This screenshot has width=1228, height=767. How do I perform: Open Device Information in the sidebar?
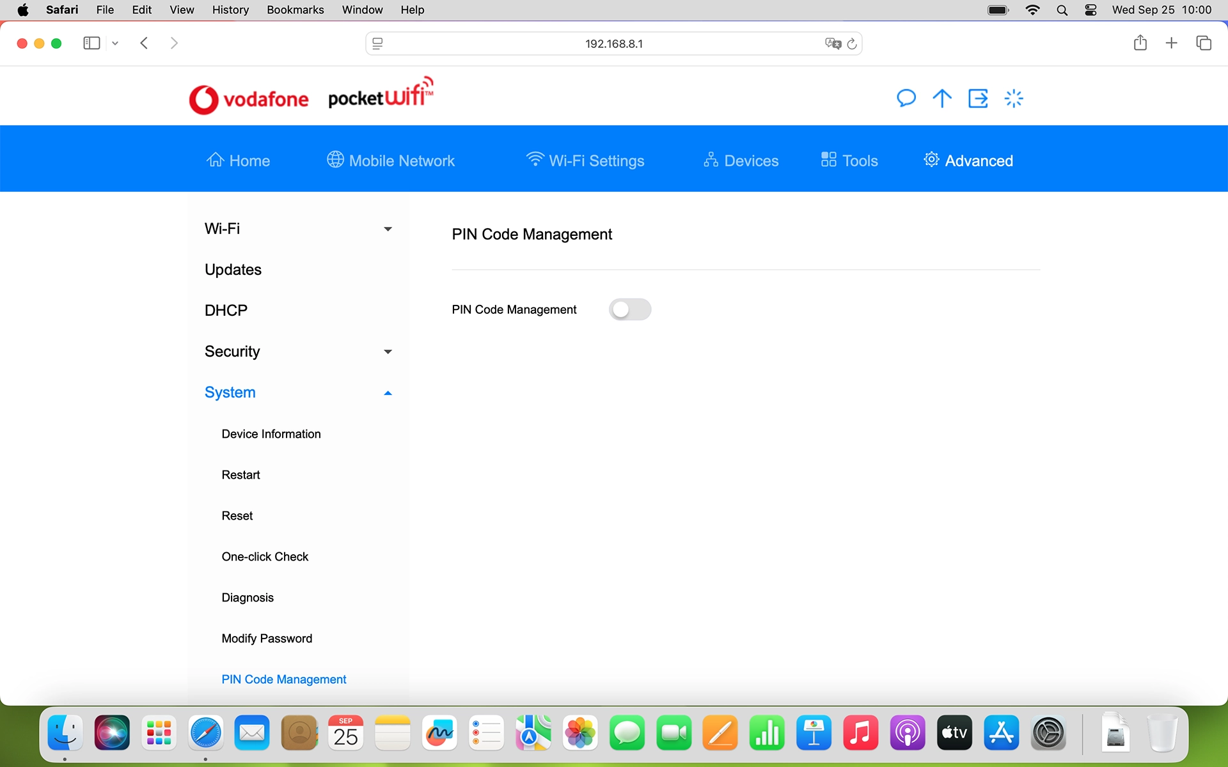tap(271, 434)
